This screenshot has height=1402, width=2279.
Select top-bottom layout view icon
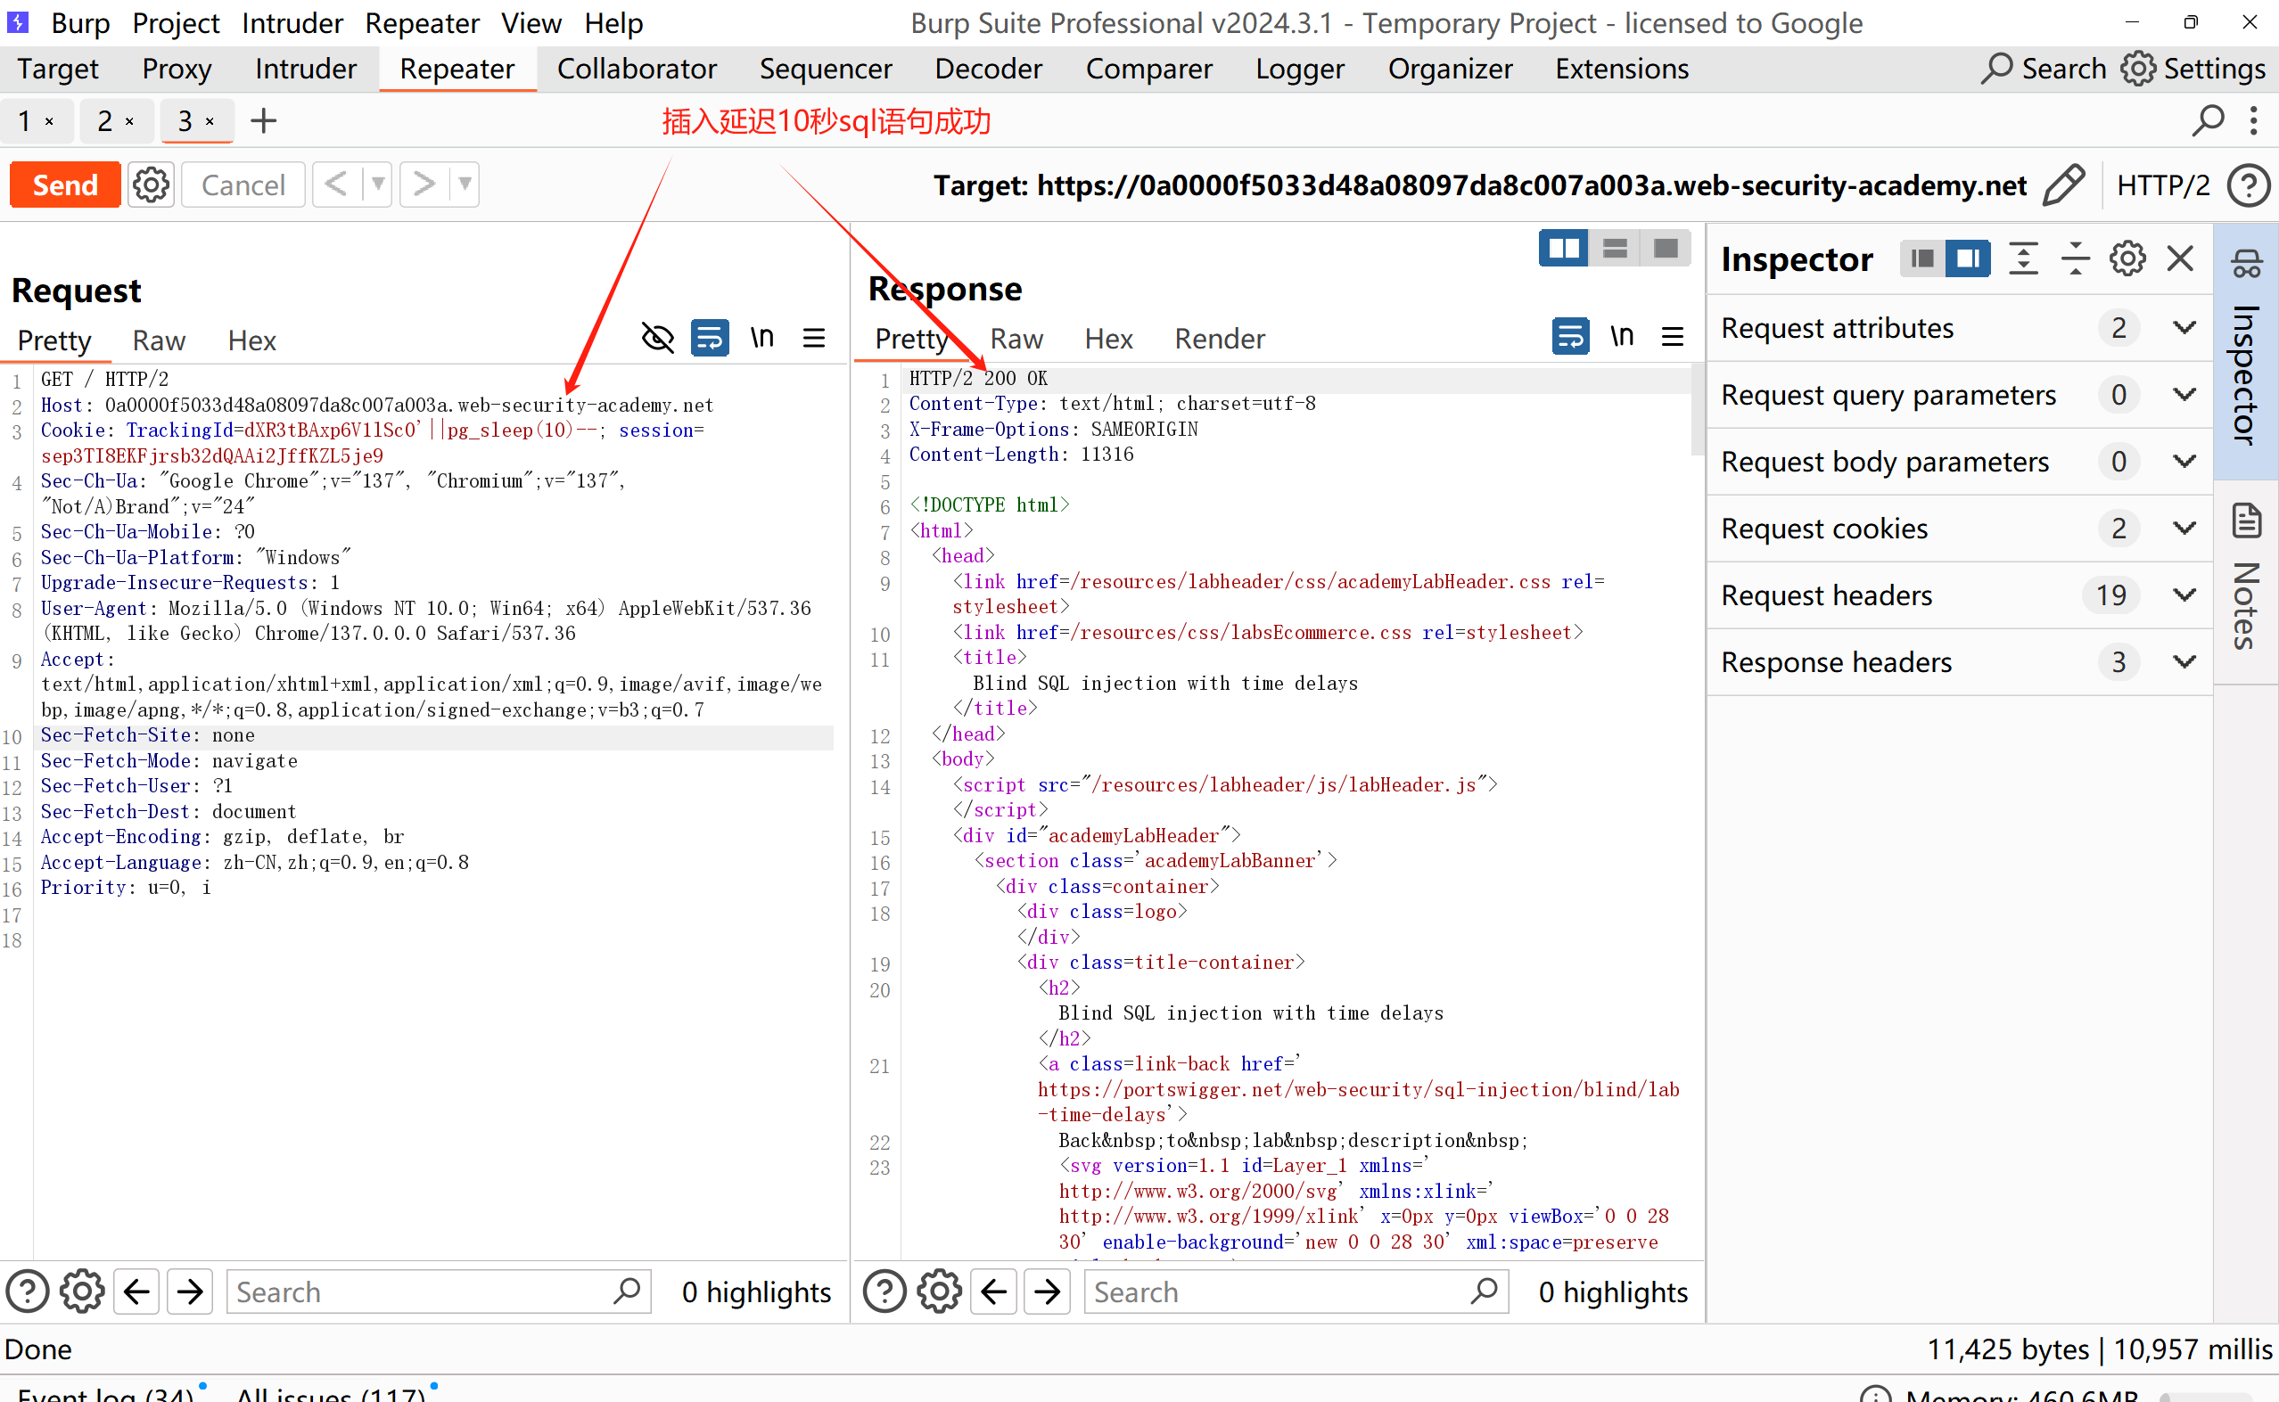(1615, 249)
